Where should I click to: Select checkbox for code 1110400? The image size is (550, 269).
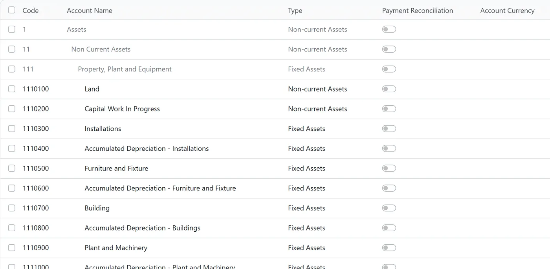point(12,148)
